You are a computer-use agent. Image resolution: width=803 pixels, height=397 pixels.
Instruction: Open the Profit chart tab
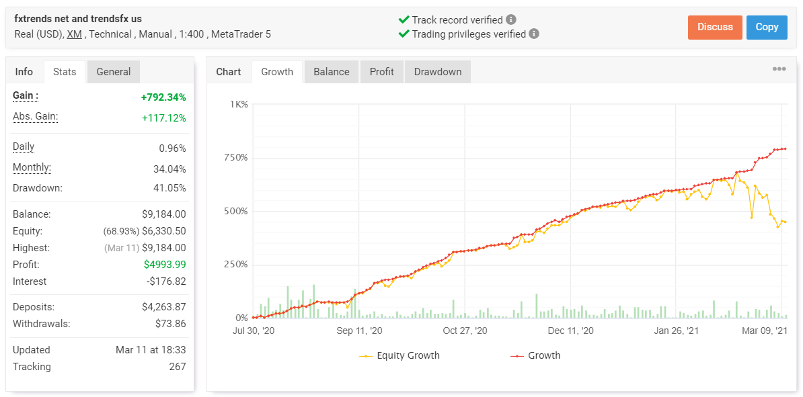pos(381,72)
